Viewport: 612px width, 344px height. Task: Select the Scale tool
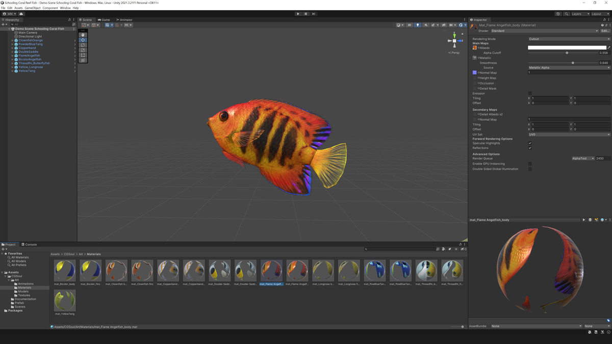83,50
